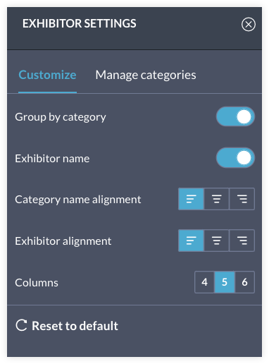Right-align the exhibitors

242,241
